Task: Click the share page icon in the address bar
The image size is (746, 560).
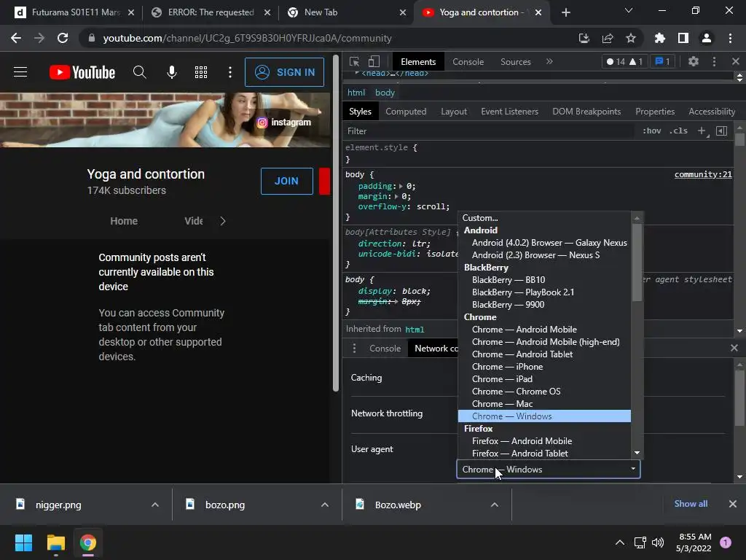Action: (x=608, y=38)
